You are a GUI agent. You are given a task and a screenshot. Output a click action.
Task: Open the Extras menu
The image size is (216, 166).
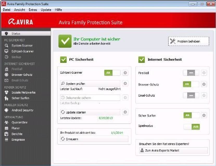pyautogui.click(x=33, y=10)
